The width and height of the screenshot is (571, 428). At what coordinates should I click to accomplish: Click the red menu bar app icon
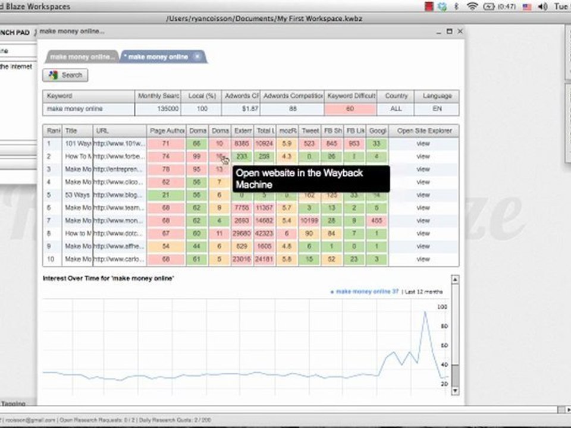(429, 6)
